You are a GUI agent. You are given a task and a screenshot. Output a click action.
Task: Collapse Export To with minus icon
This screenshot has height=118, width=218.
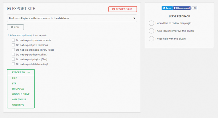coord(29,72)
